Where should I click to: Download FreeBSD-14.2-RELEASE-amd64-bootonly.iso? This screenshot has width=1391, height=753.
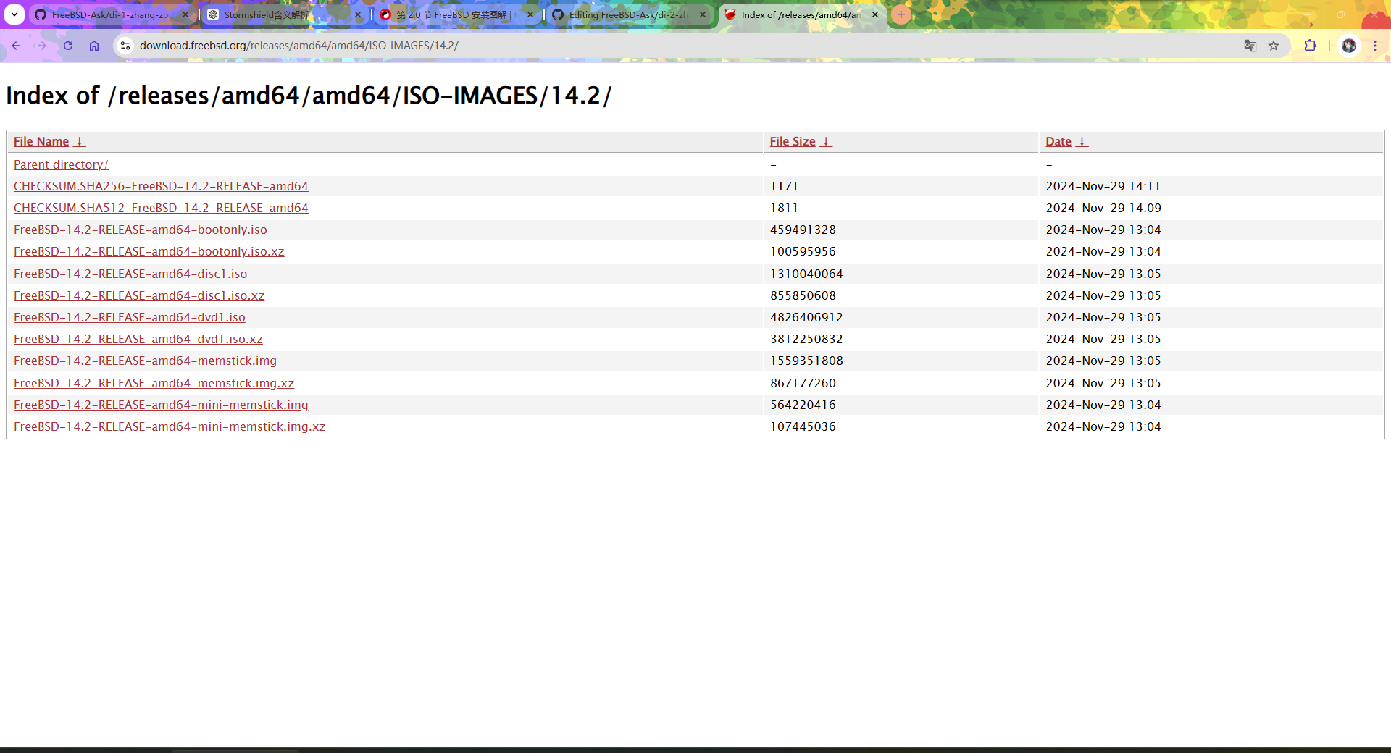coord(141,230)
